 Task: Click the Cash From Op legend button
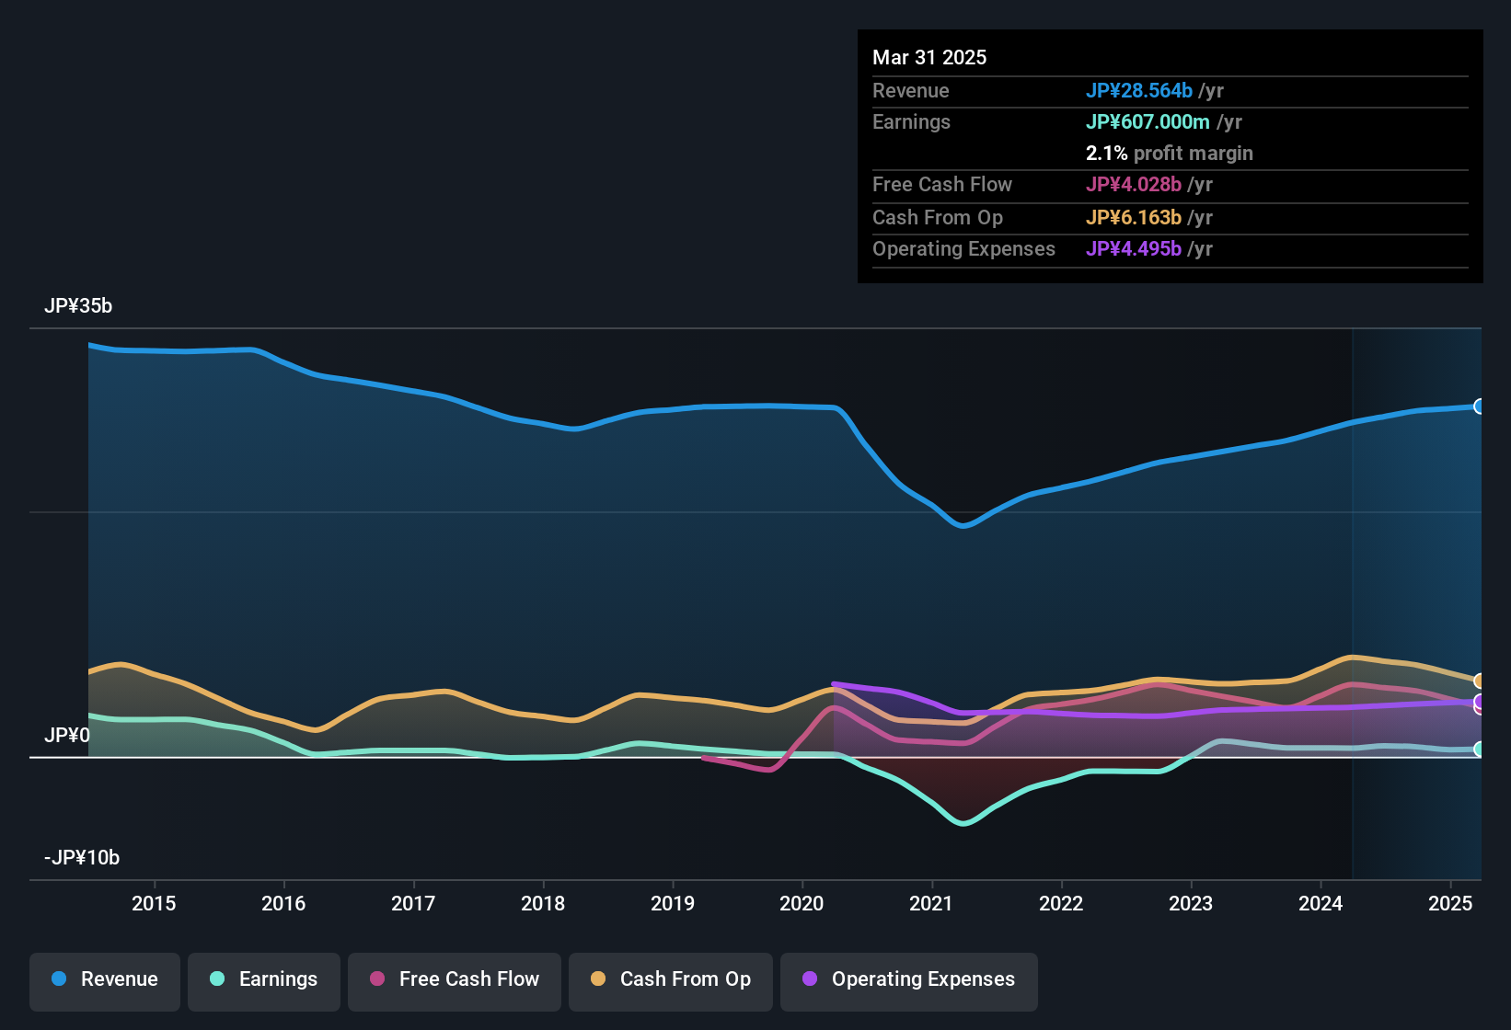click(x=670, y=979)
